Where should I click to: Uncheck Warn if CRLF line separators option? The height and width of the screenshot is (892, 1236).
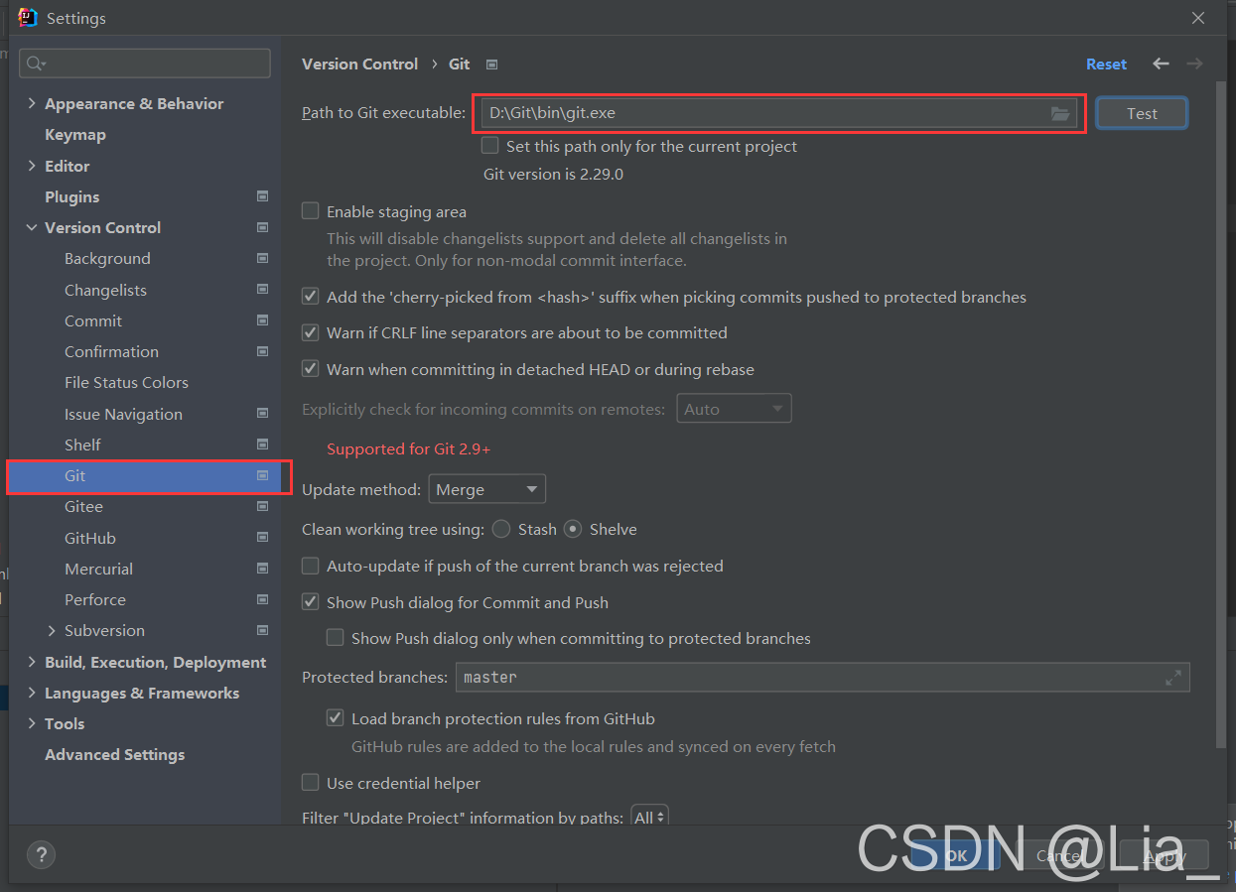pos(311,332)
